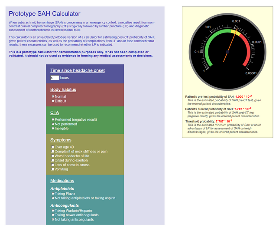Screen dimensions: 279x228
Task: Click the gauge center hub
Action: pos(227,52)
